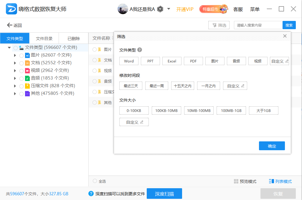Select the 视频 (2962) tree radio

pos(22,71)
